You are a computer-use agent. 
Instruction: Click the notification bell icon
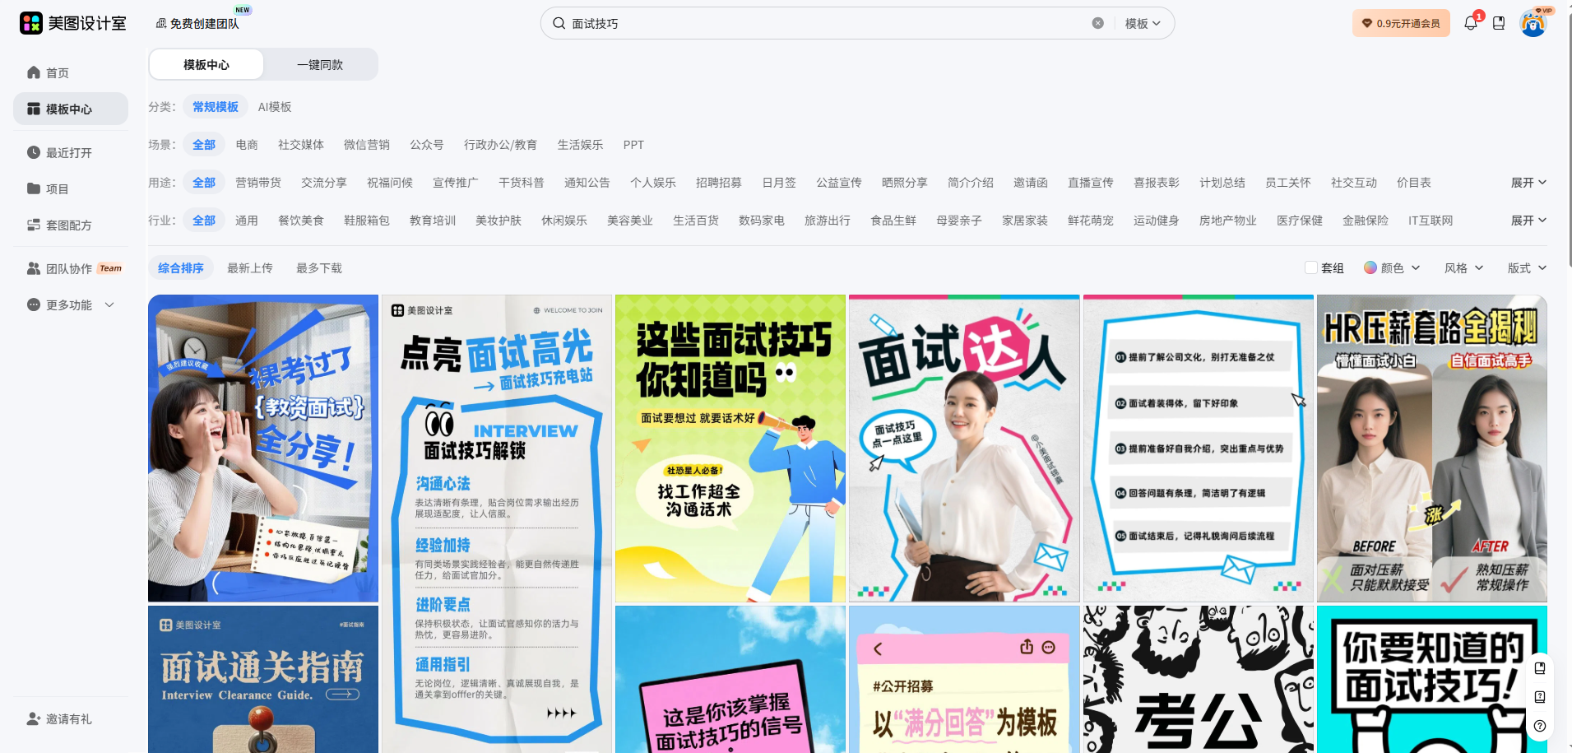1471,23
